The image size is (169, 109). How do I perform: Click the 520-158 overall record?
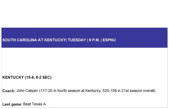[x=110, y=91]
